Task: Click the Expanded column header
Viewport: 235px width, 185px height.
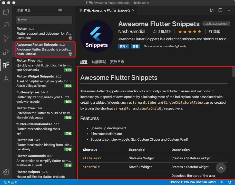Action: pos(136,150)
